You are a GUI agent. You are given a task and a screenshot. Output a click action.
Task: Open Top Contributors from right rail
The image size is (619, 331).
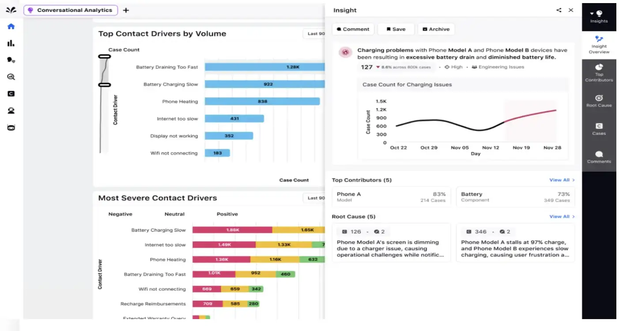tap(599, 73)
